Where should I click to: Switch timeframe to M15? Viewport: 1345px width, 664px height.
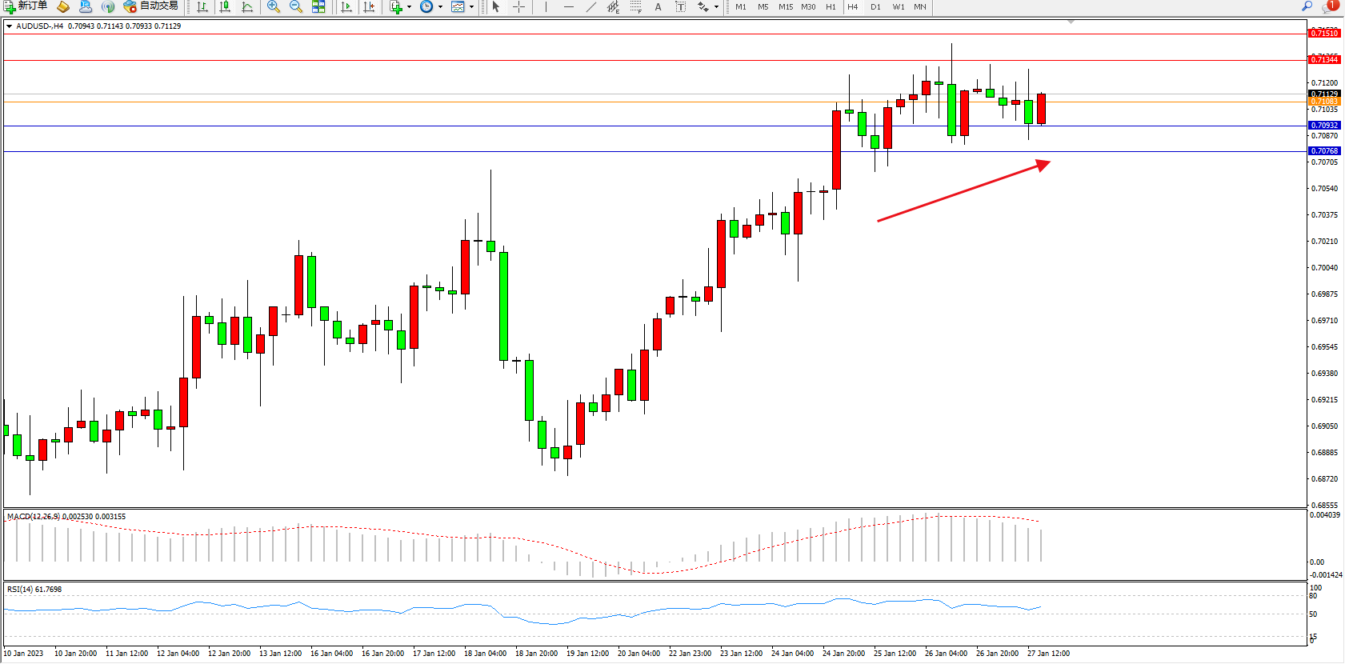click(786, 6)
